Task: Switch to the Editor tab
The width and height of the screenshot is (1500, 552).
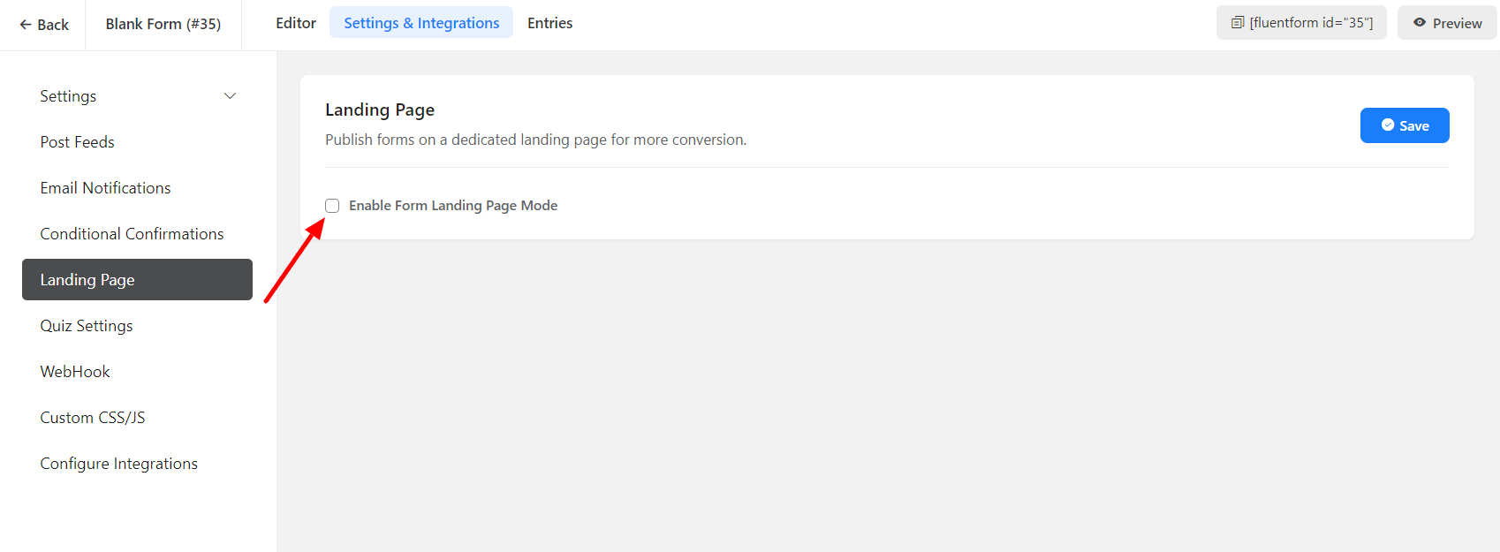Action: point(296,23)
